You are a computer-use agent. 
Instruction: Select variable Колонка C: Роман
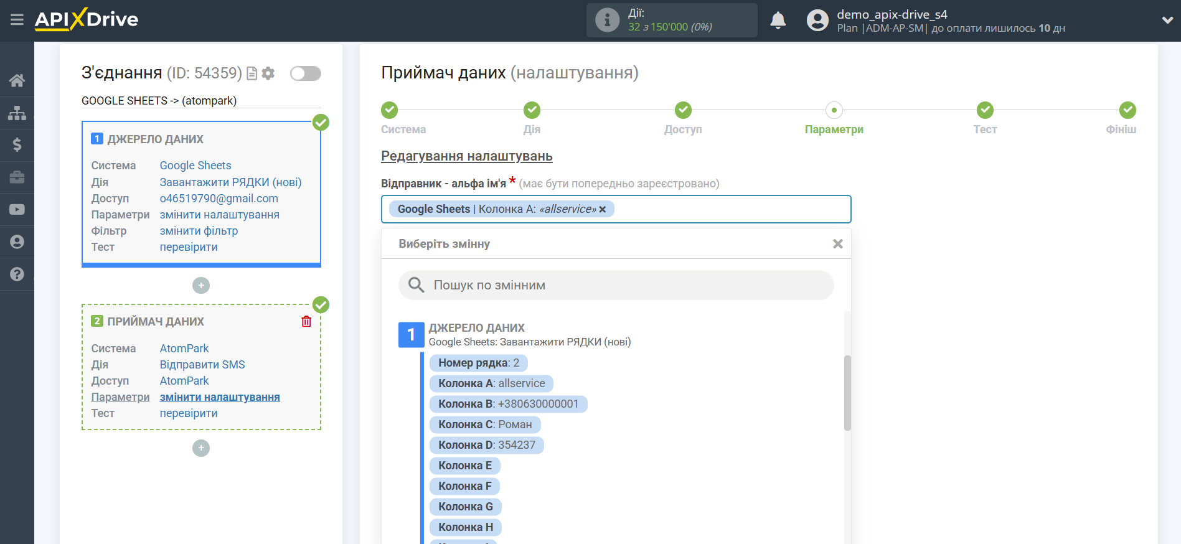tap(485, 424)
